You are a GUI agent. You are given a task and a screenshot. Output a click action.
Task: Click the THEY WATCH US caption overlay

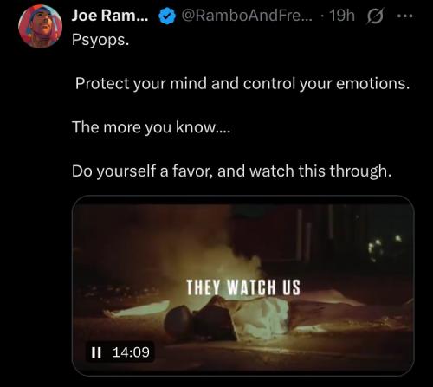pyautogui.click(x=243, y=287)
